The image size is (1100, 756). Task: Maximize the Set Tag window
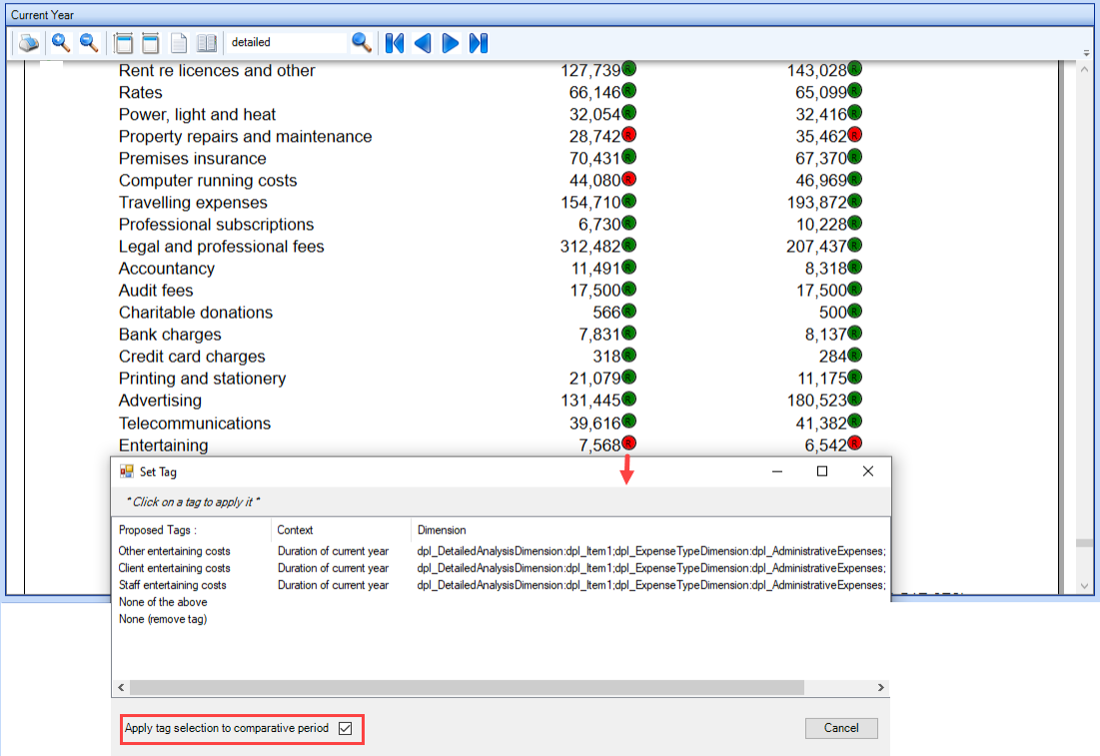[822, 471]
